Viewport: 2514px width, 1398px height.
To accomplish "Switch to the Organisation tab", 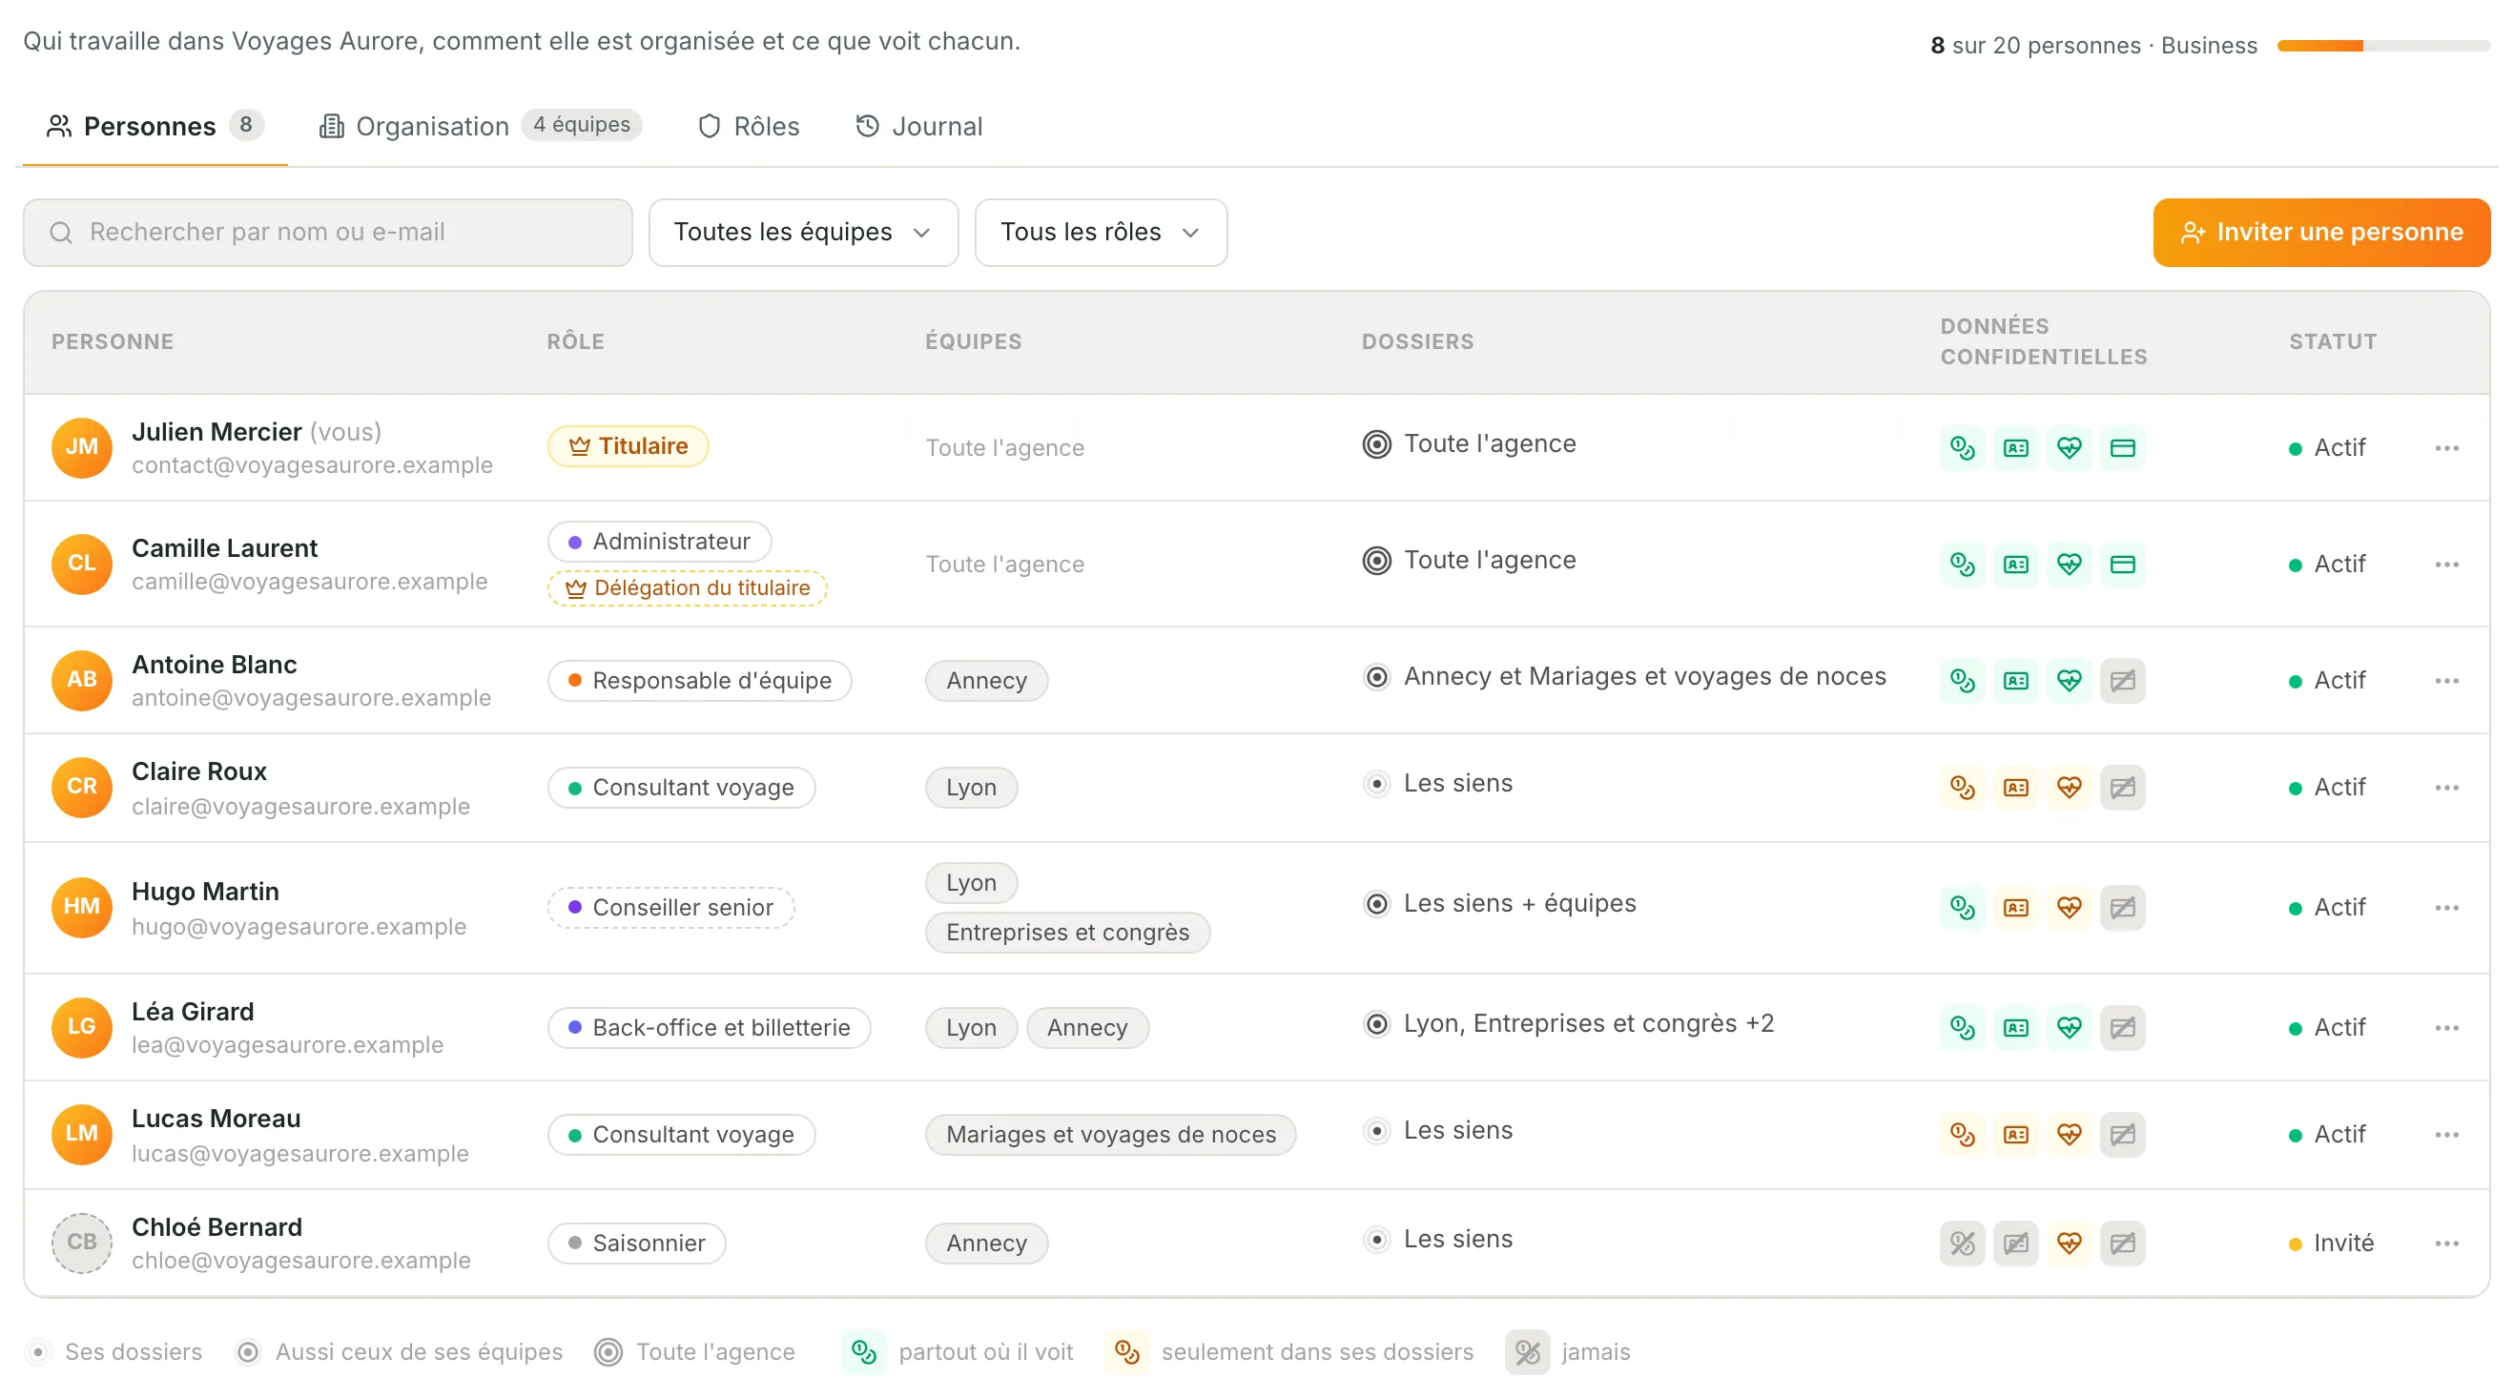I will [x=479, y=126].
